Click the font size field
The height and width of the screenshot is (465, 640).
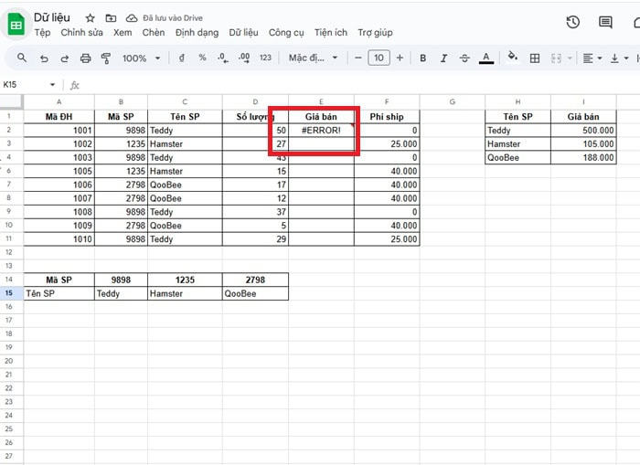(379, 58)
